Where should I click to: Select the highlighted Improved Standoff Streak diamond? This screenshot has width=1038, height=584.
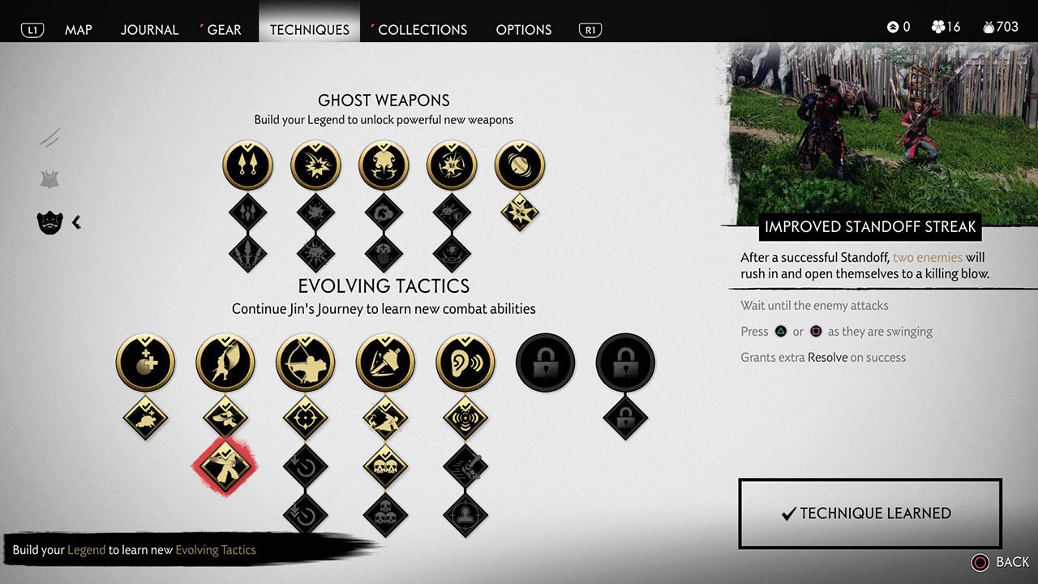point(225,466)
